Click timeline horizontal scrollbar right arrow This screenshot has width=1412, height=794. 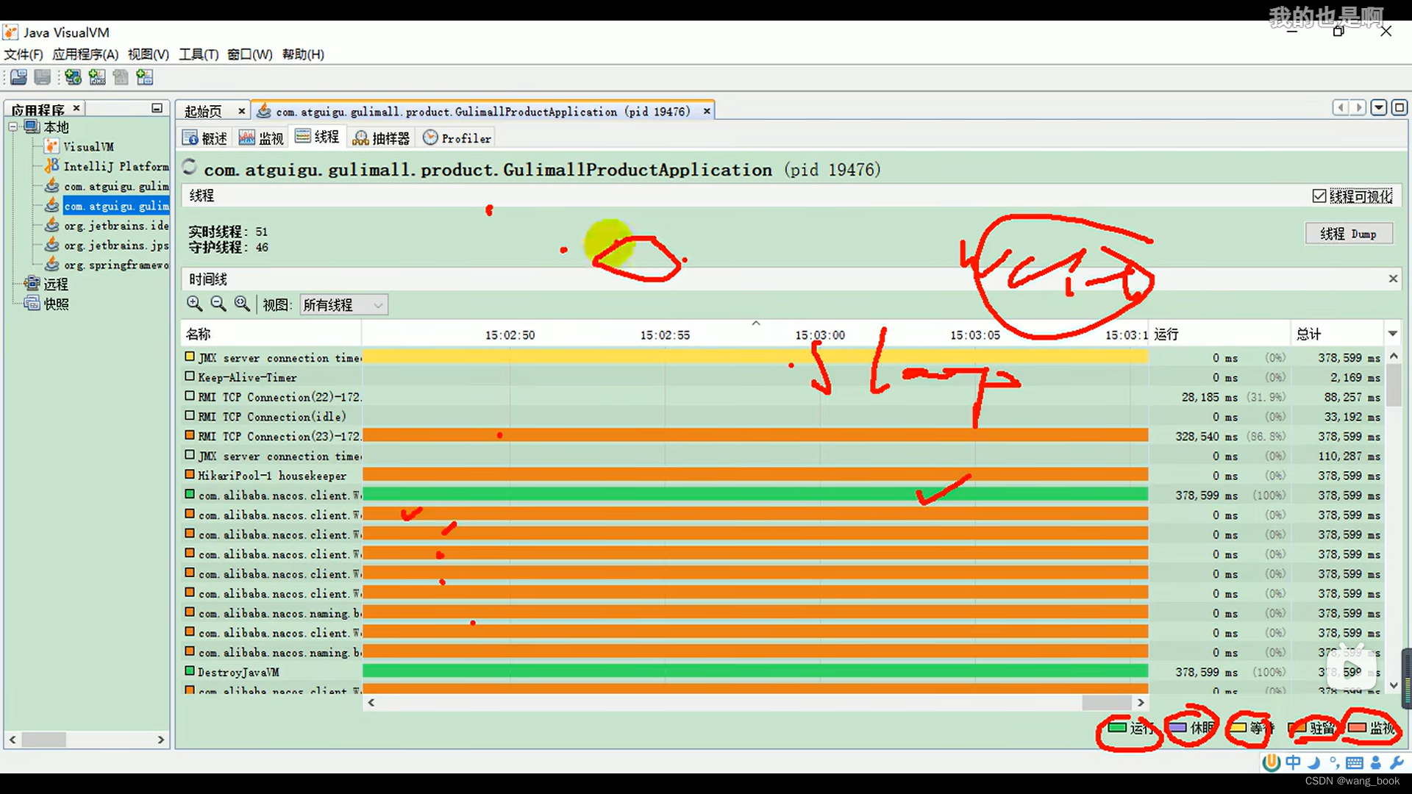1141,703
